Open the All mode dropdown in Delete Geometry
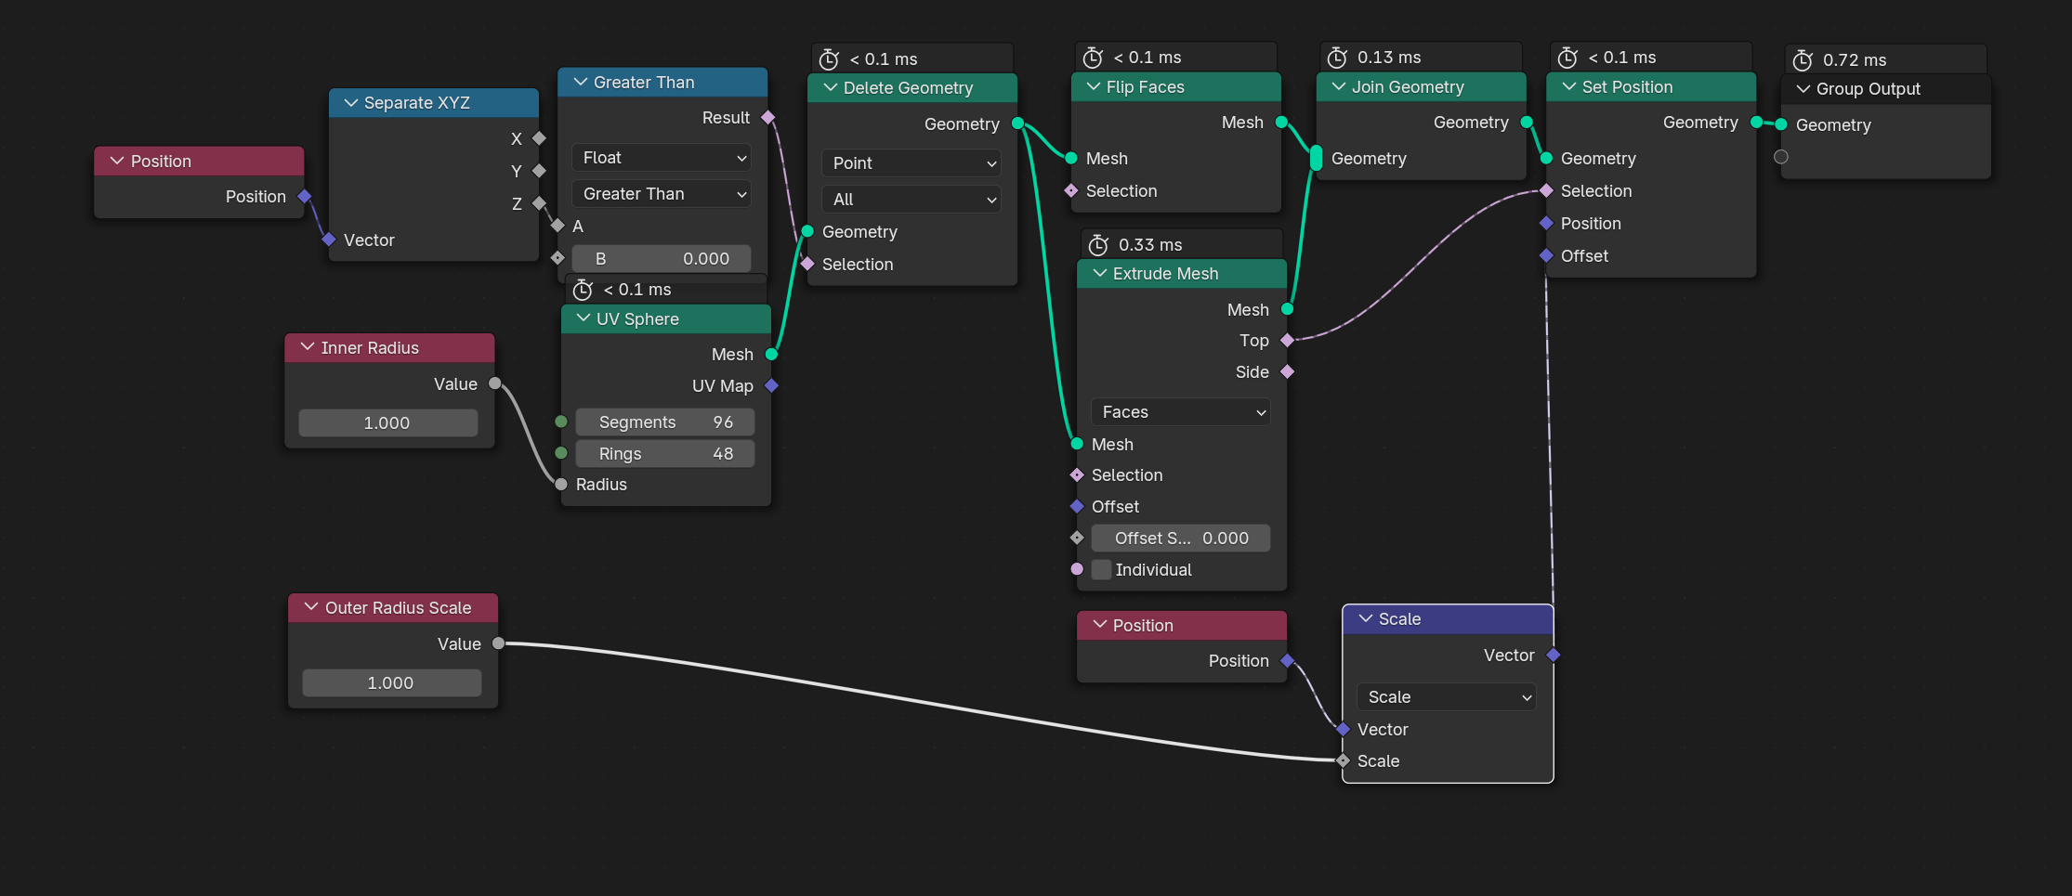2072x896 pixels. (911, 200)
